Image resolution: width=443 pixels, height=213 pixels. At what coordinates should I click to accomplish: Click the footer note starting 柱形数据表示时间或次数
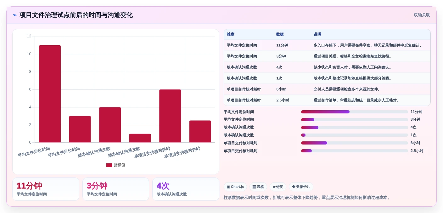[x=307, y=198]
